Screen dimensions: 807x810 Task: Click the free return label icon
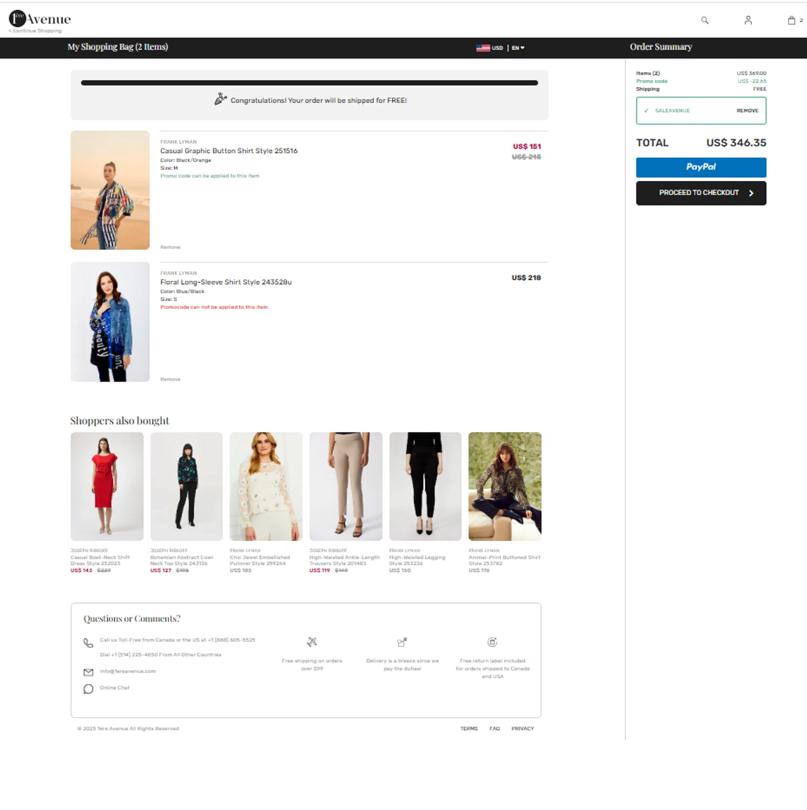492,642
